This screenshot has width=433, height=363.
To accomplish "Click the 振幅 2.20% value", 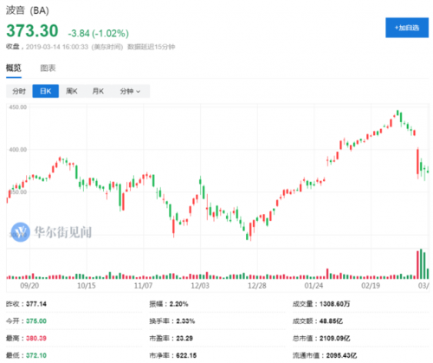I will (x=178, y=304).
